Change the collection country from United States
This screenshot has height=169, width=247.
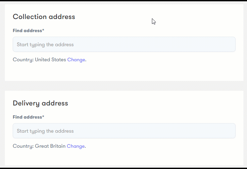tap(76, 60)
